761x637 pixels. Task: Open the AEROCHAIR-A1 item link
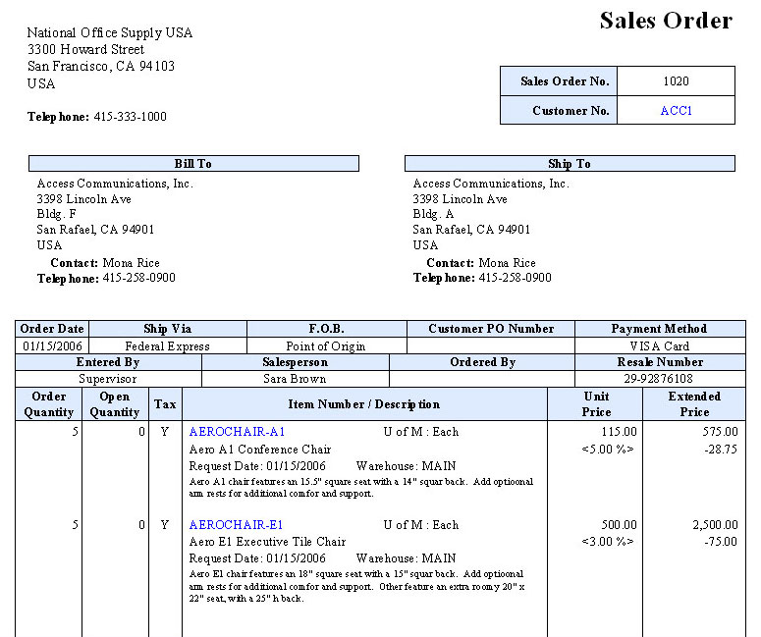(x=237, y=431)
